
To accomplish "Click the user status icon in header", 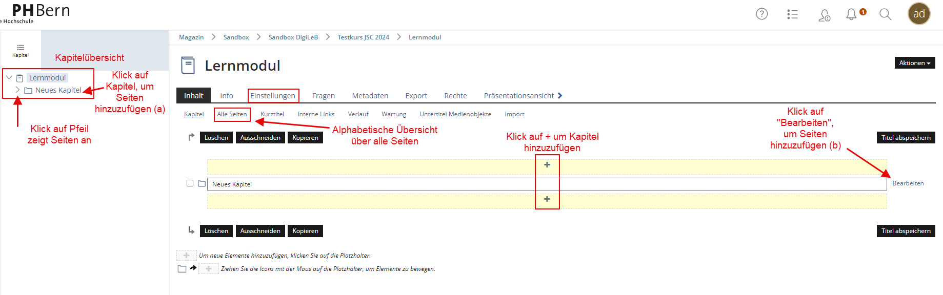I will click(x=824, y=15).
